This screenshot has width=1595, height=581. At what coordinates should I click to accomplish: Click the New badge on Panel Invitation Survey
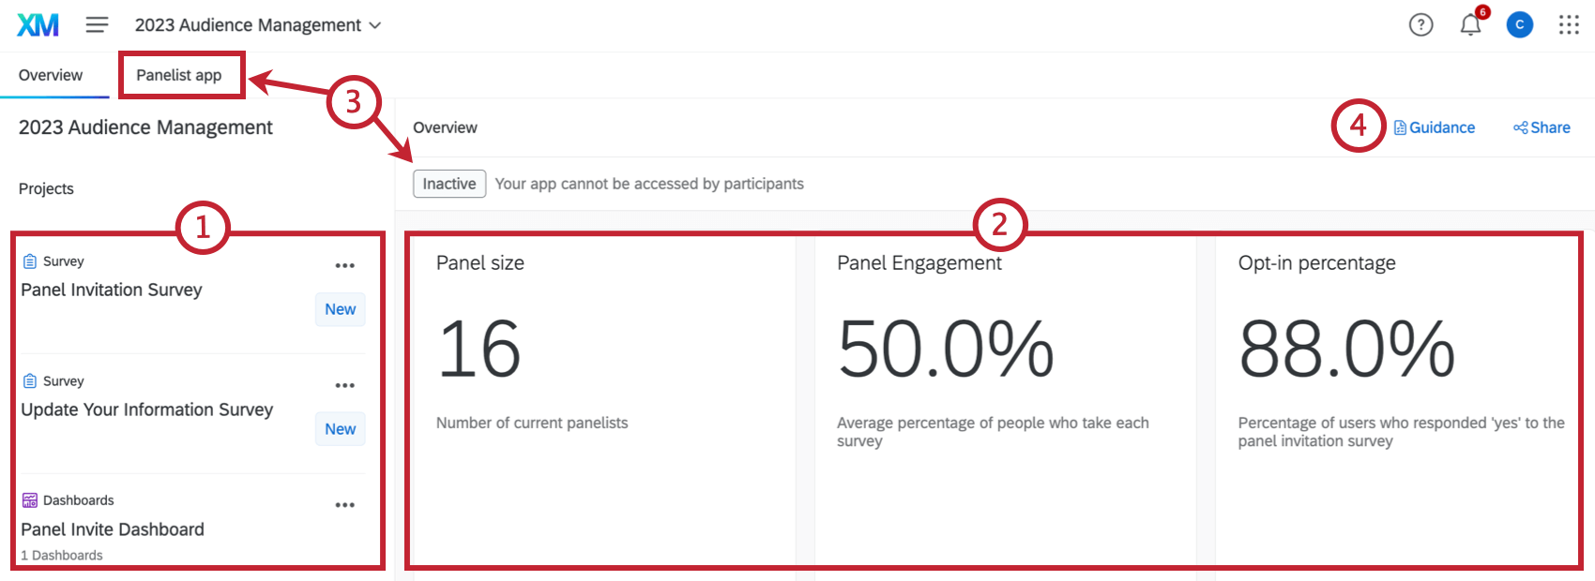tap(340, 309)
